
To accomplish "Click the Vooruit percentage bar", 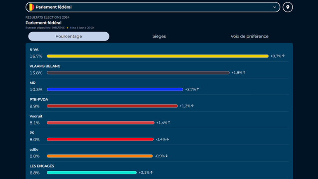I will tap(101, 123).
